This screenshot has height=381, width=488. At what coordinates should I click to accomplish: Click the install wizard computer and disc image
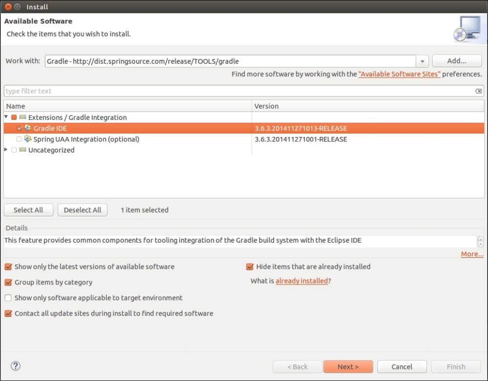pyautogui.click(x=468, y=29)
